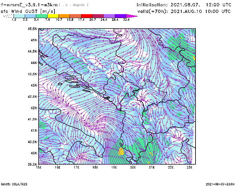Click the gray '( . x . degree )' text
The width and height of the screenshot is (241, 186).
[74, 5]
